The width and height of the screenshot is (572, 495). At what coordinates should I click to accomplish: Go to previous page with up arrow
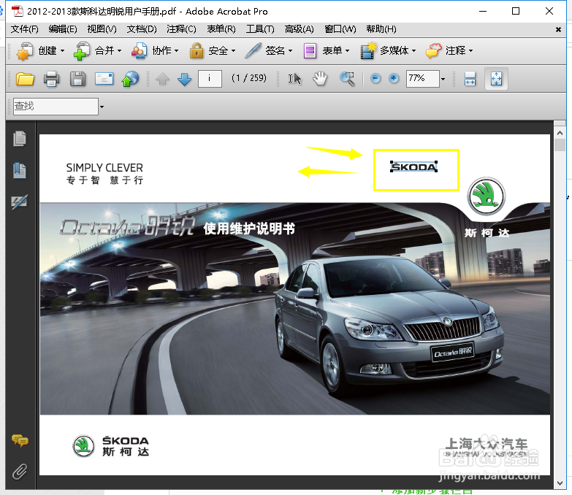tap(163, 79)
